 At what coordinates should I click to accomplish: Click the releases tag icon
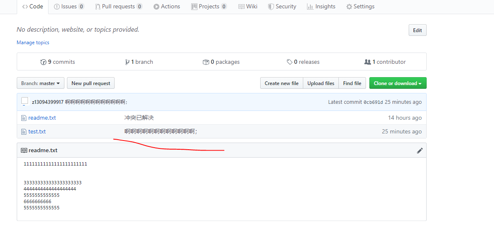[289, 62]
